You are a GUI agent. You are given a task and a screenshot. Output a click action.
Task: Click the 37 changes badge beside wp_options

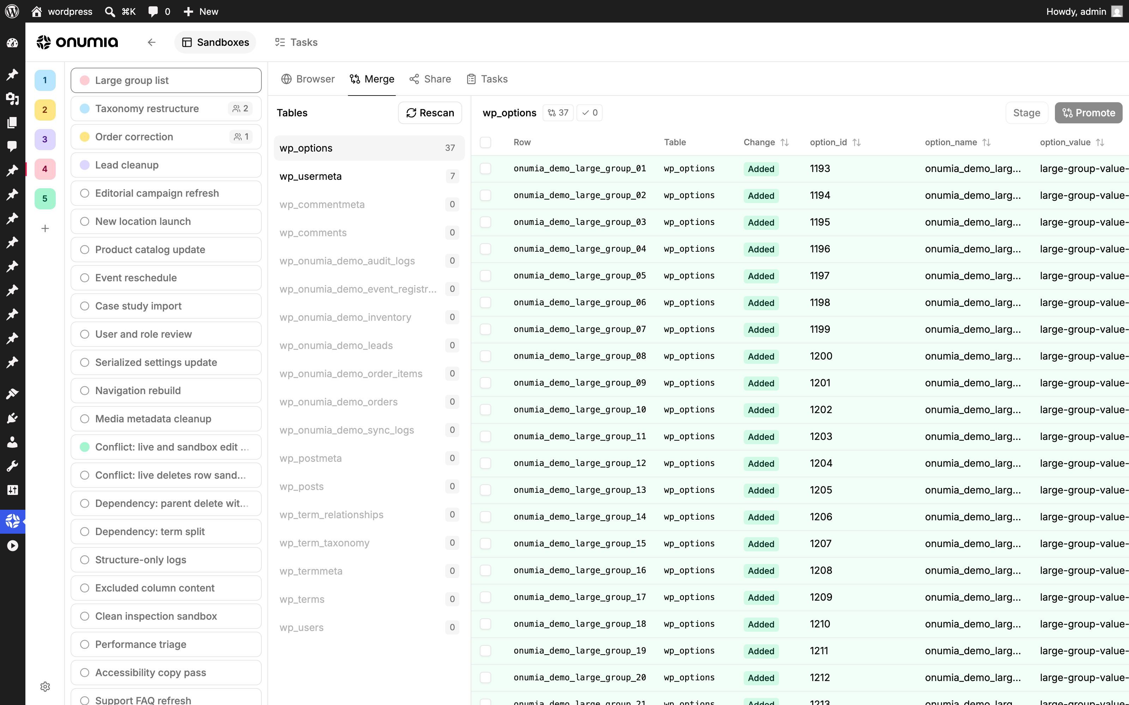coord(558,113)
